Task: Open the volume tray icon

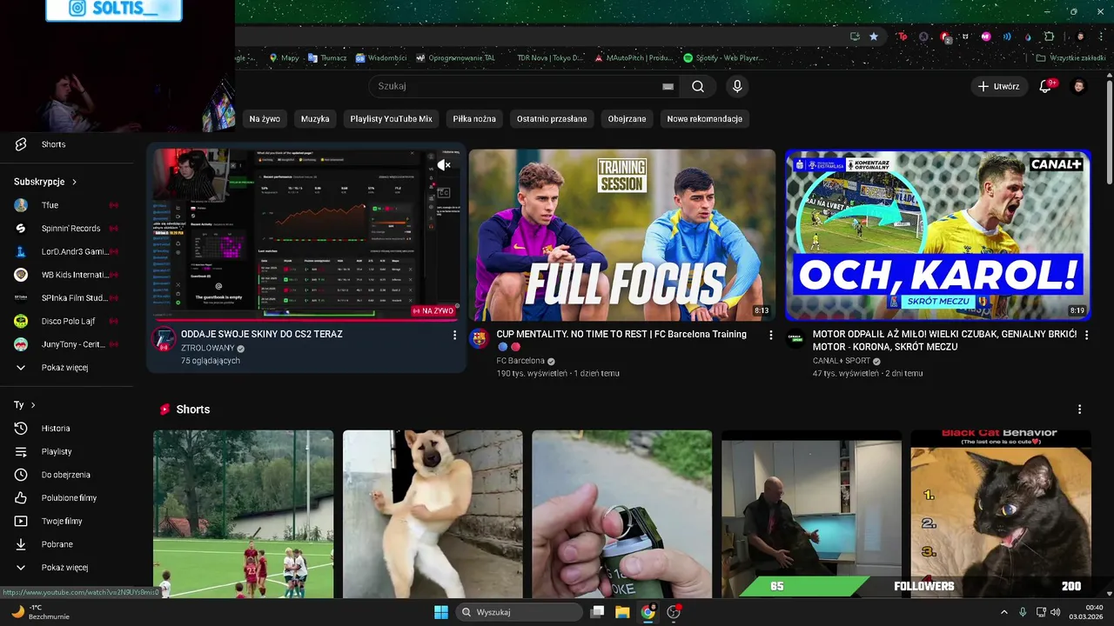Action: 1056,612
